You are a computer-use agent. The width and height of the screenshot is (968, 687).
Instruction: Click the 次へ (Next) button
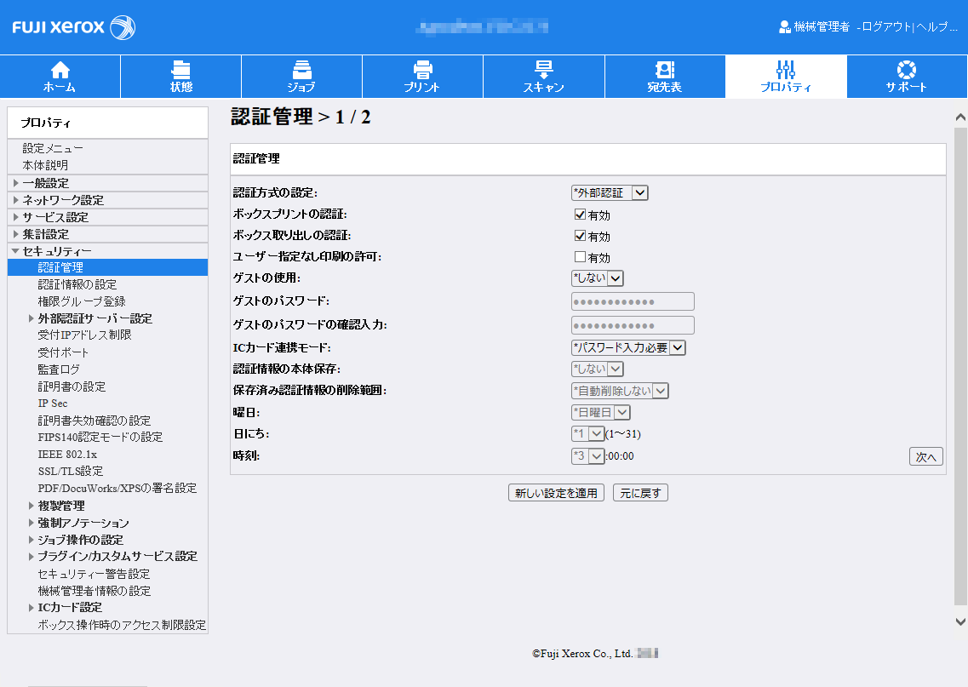925,456
